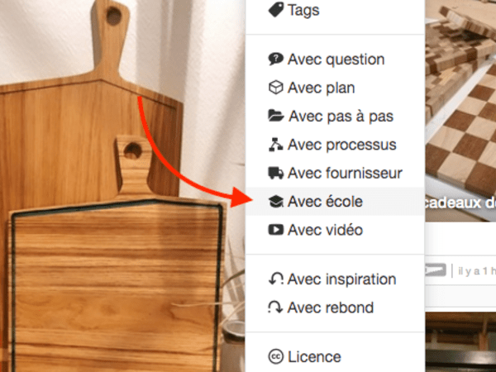Click the delivery truck icon
496x372 pixels.
(x=276, y=173)
